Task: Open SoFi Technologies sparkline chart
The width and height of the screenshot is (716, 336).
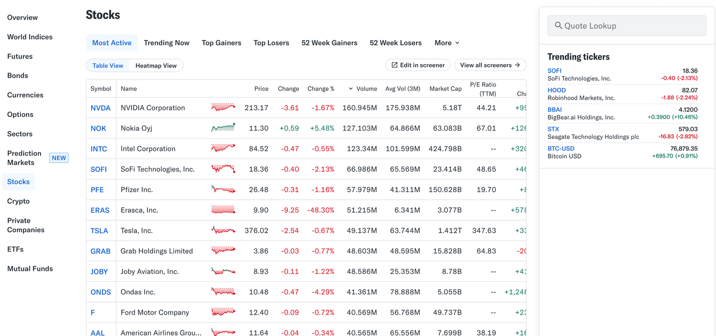Action: click(x=223, y=168)
